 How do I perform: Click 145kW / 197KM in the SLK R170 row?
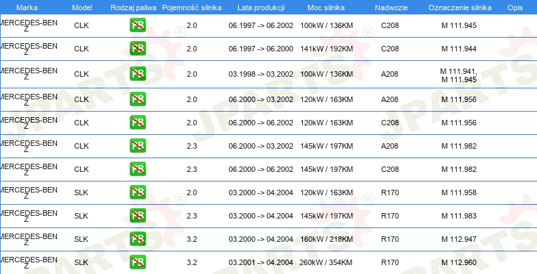pyautogui.click(x=326, y=216)
